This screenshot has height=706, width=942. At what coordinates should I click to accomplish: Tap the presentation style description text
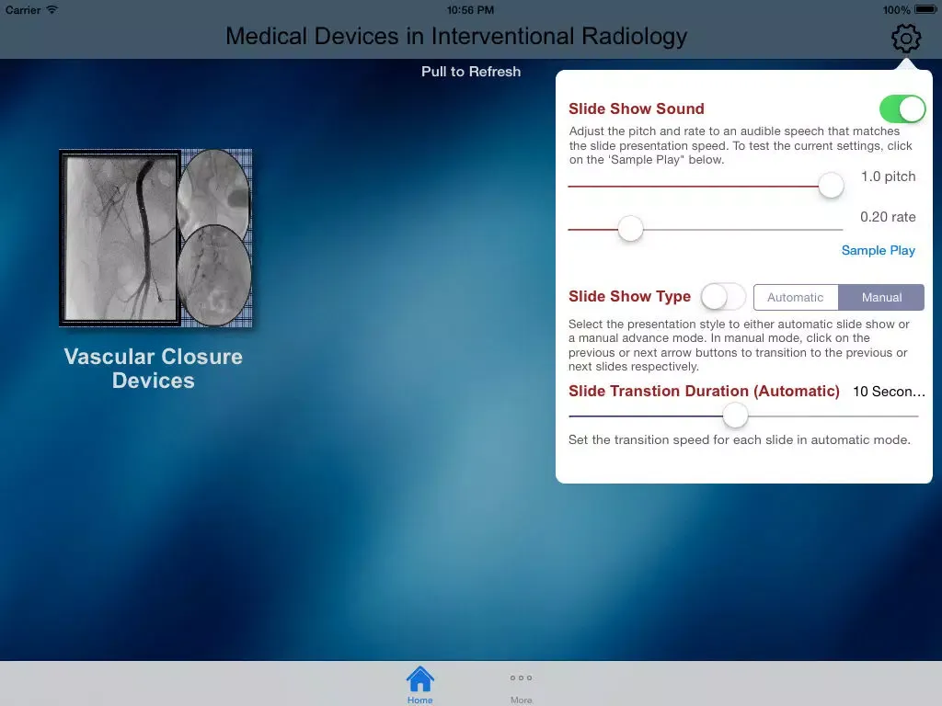pyautogui.click(x=739, y=346)
